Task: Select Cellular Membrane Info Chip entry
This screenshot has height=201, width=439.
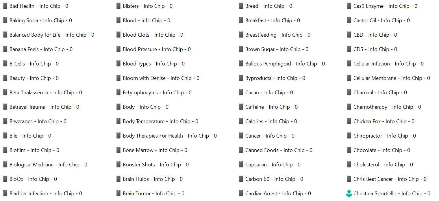Action: click(391, 78)
